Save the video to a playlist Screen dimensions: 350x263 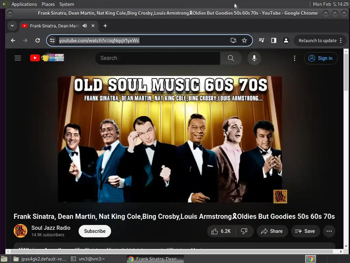[305, 231]
